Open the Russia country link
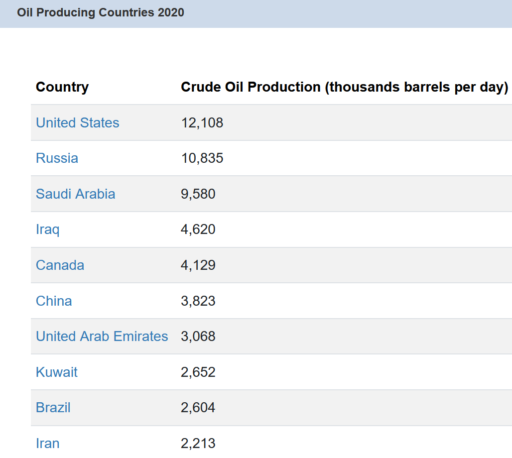Screen dimensions: 512x458 (x=57, y=158)
